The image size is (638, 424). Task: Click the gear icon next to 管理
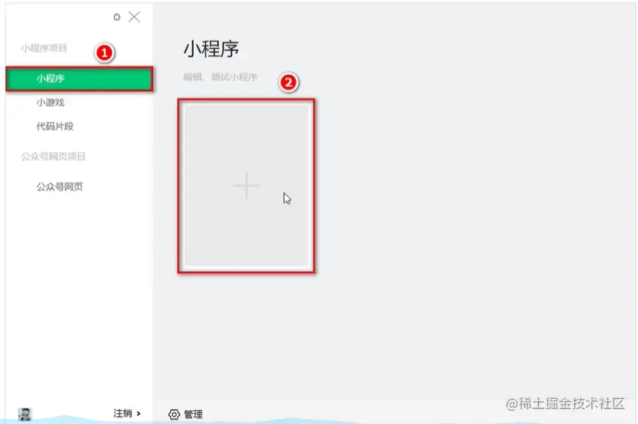coord(174,414)
